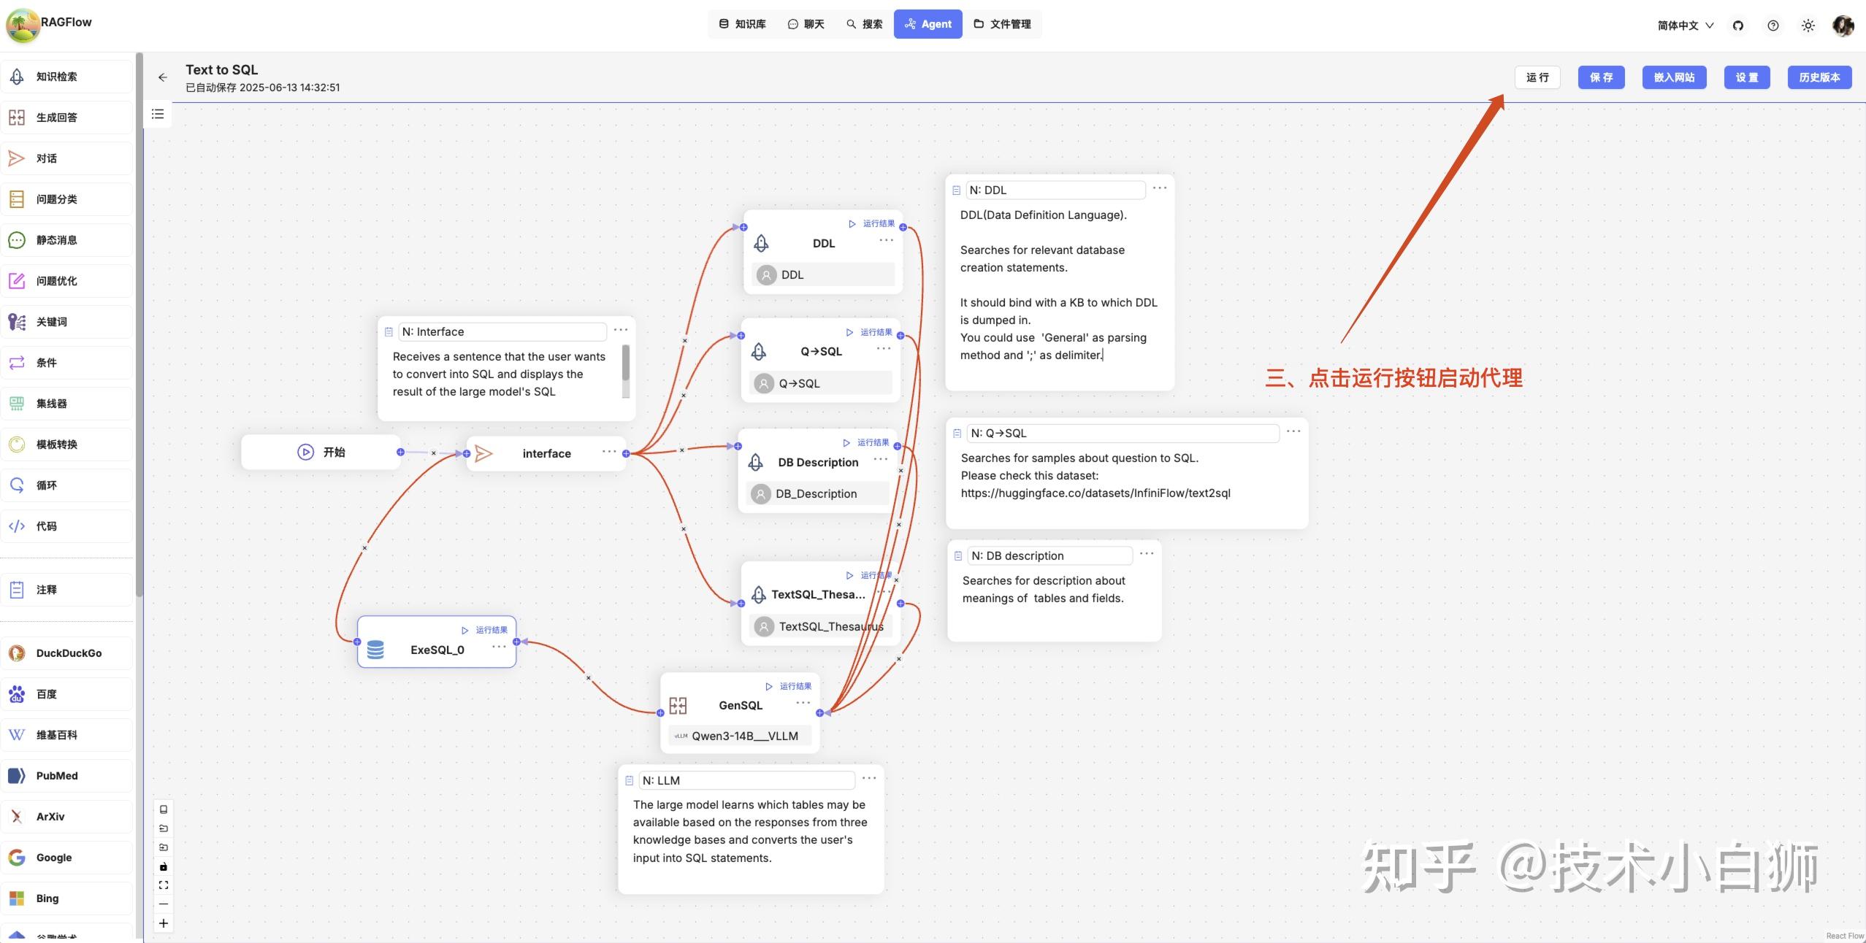This screenshot has height=943, width=1866.
Task: Open three-dot menu on GenSQL node
Action: [803, 703]
